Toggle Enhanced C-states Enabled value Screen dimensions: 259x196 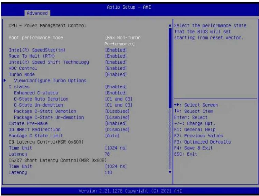pos(116,93)
